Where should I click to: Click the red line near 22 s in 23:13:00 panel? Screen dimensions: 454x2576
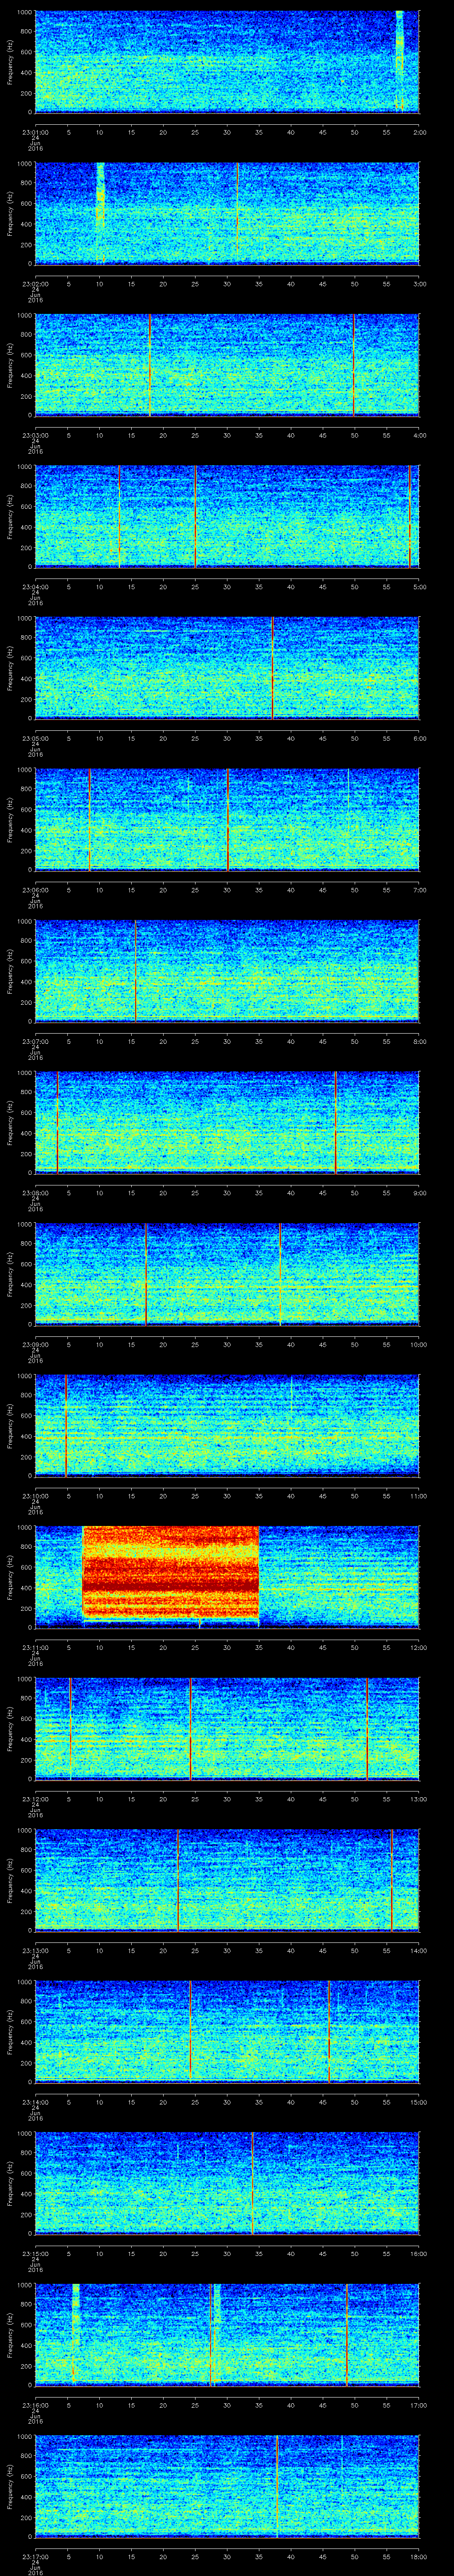178,1880
